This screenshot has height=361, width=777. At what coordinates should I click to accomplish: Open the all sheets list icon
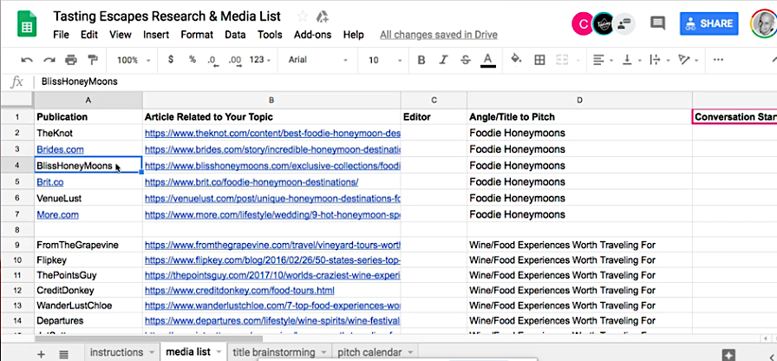[x=63, y=353]
